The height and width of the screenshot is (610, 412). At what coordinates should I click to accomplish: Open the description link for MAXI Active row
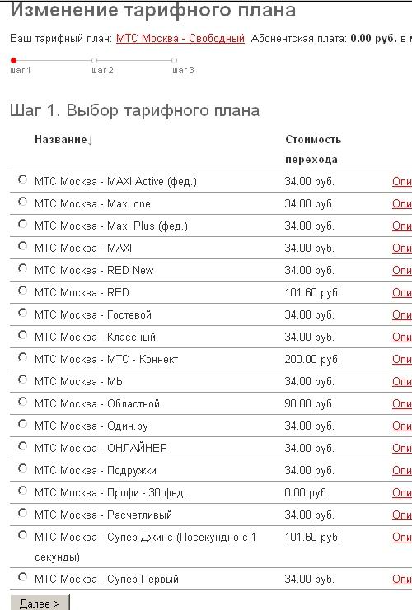402,182
